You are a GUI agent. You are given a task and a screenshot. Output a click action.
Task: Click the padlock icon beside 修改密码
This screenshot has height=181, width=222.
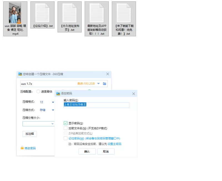pos(22,148)
